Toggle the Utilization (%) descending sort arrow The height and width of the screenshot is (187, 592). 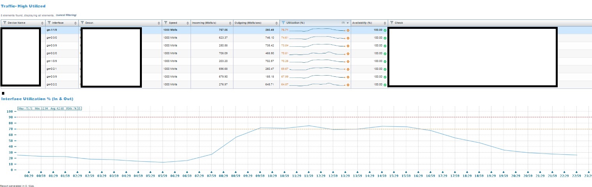[x=347, y=23]
